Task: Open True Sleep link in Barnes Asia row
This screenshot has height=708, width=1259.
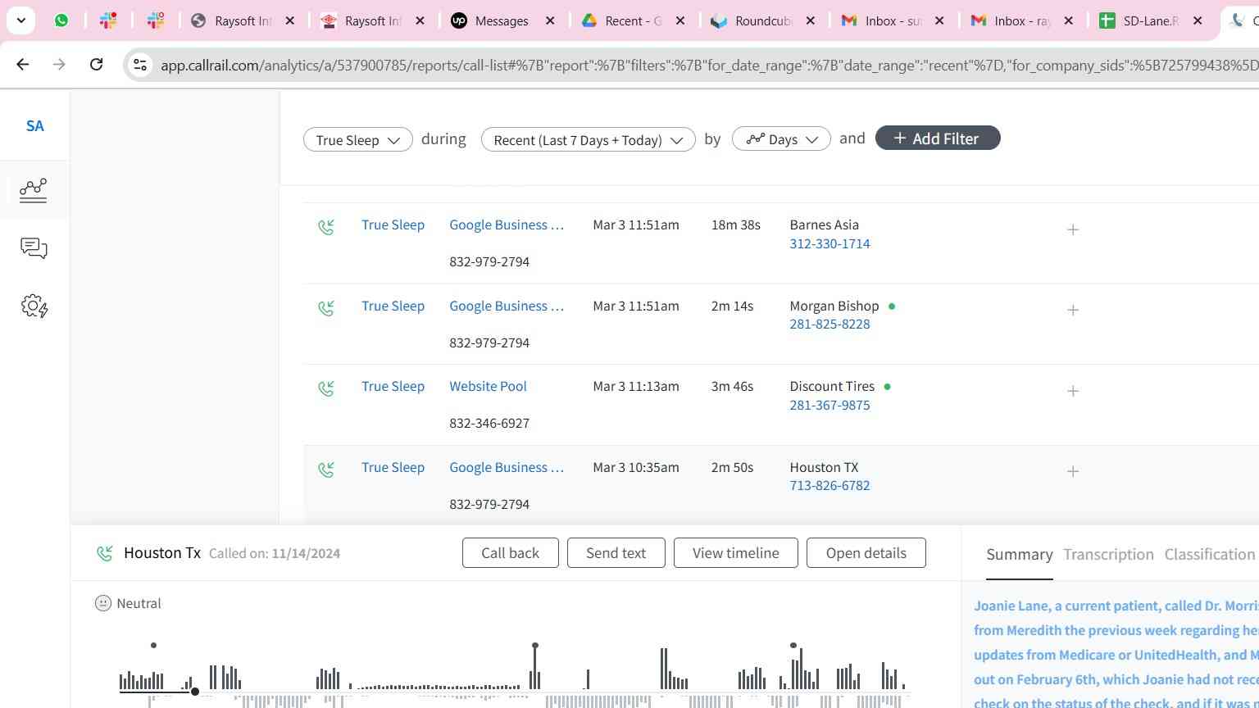Action: [393, 225]
